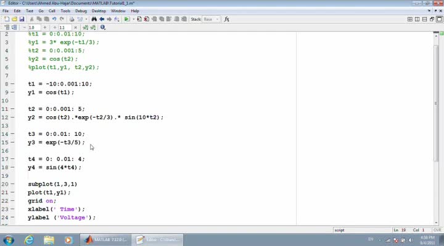Toggle breakpoint dash on line 14
Screen dimensions: 444x246
pyautogui.click(x=12, y=134)
